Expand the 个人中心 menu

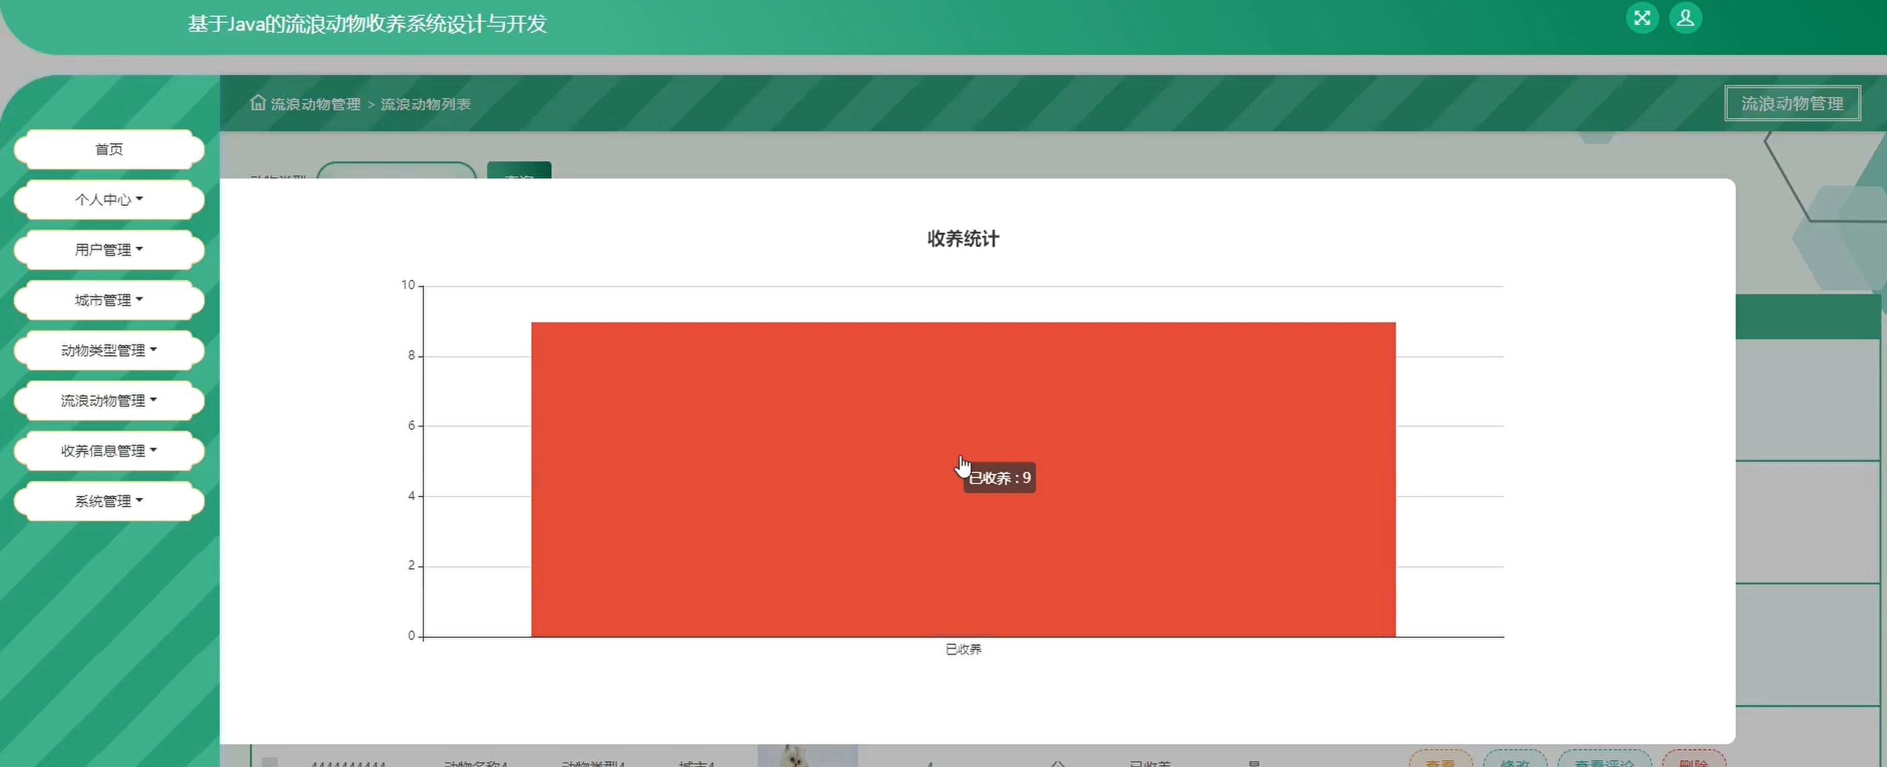click(x=108, y=199)
